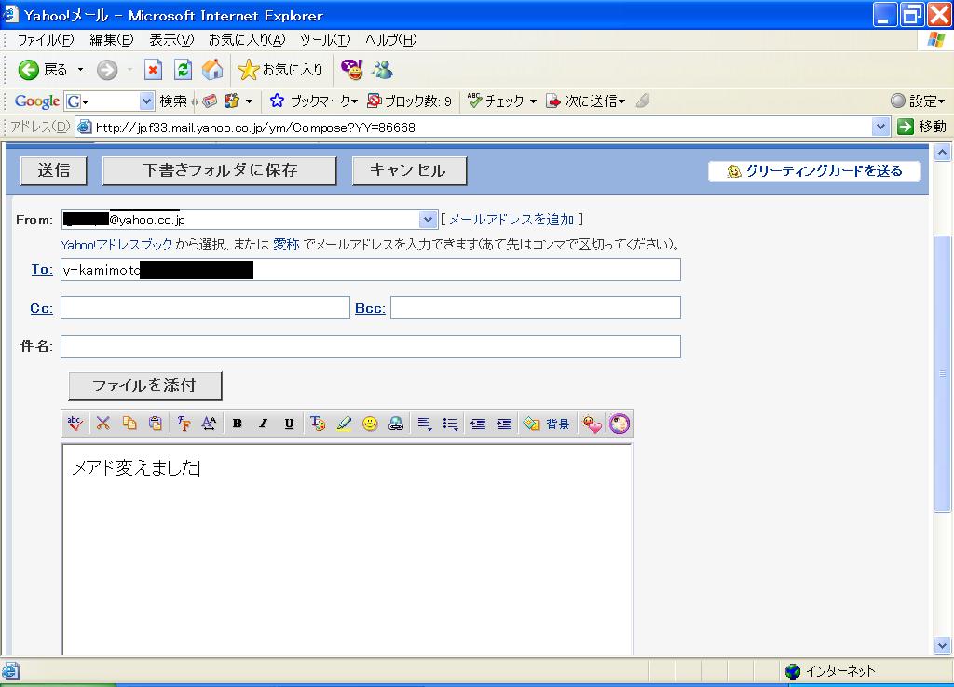Image resolution: width=954 pixels, height=687 pixels.
Task: Open the bullet list dropdown
Action: [450, 424]
